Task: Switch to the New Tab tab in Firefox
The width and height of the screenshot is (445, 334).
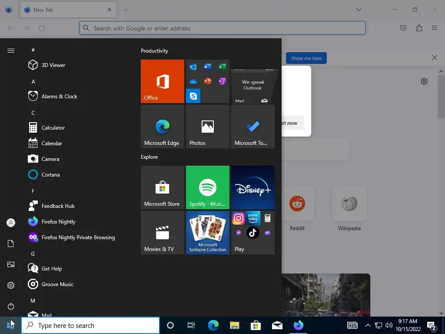Action: tap(68, 10)
